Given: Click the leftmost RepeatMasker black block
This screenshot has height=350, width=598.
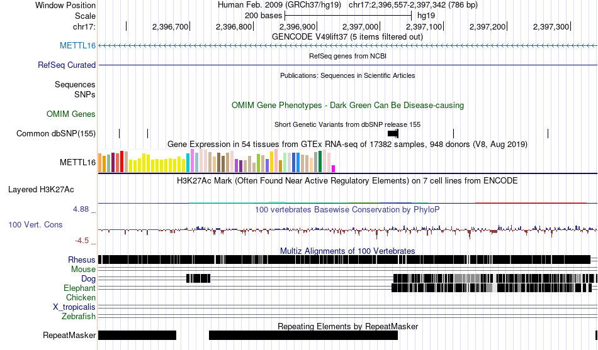Looking at the screenshot, I should tap(137, 335).
